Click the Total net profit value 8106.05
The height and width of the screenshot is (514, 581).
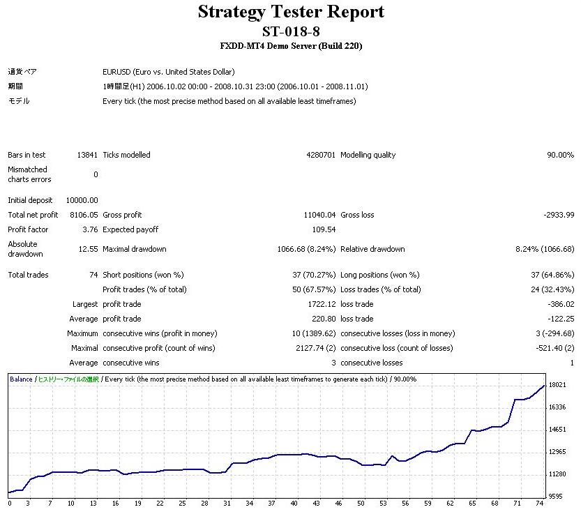[x=84, y=215]
